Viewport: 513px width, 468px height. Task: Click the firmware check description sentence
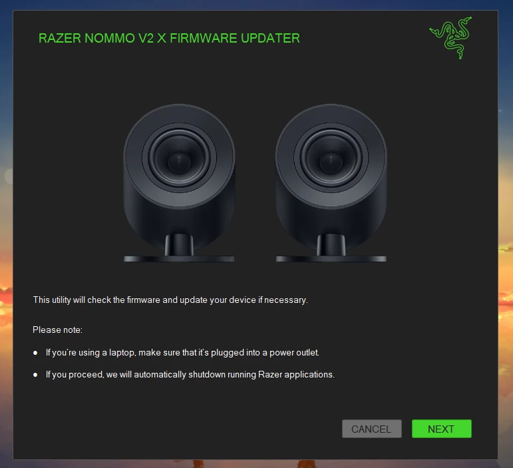170,300
